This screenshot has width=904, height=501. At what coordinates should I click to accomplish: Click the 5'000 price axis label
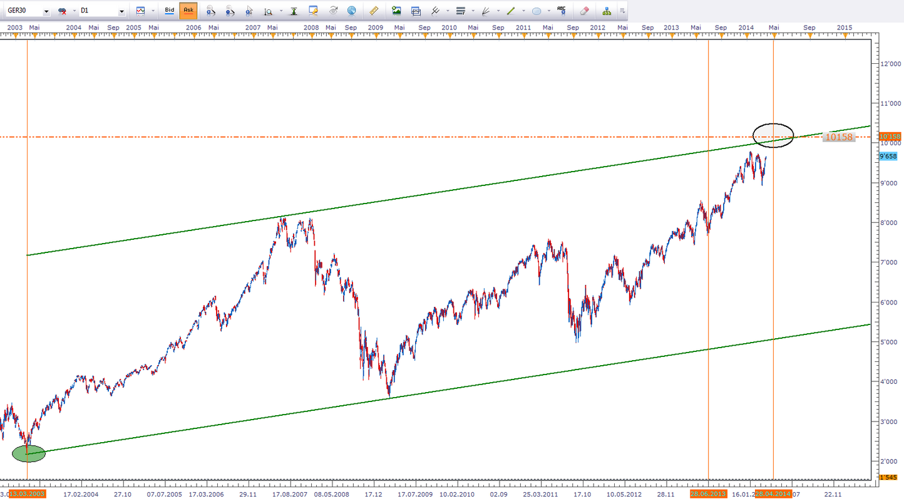(x=889, y=343)
